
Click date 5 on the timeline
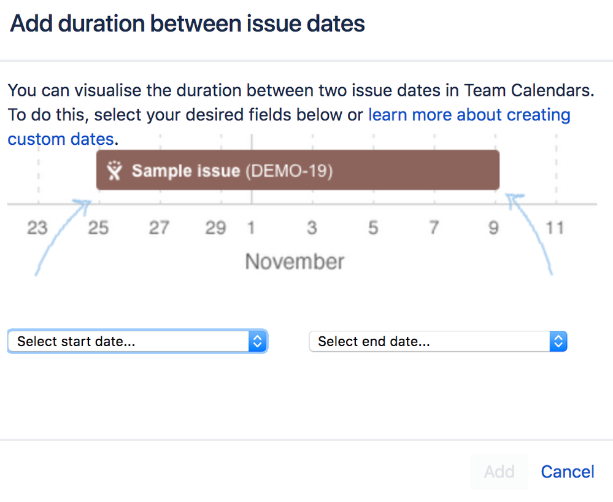pos(373,228)
